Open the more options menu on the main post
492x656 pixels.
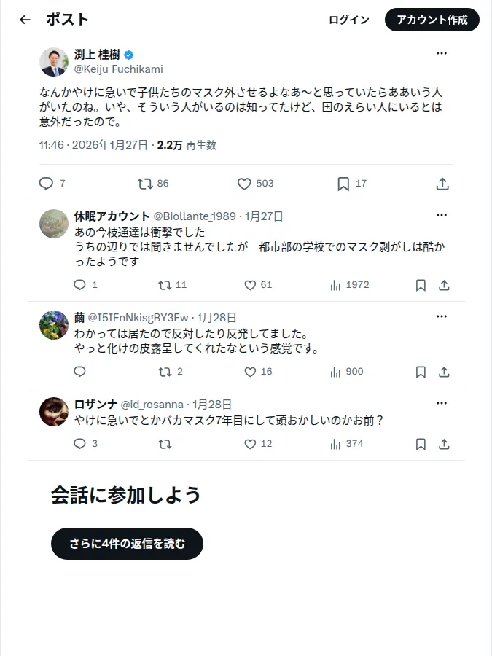(x=442, y=53)
